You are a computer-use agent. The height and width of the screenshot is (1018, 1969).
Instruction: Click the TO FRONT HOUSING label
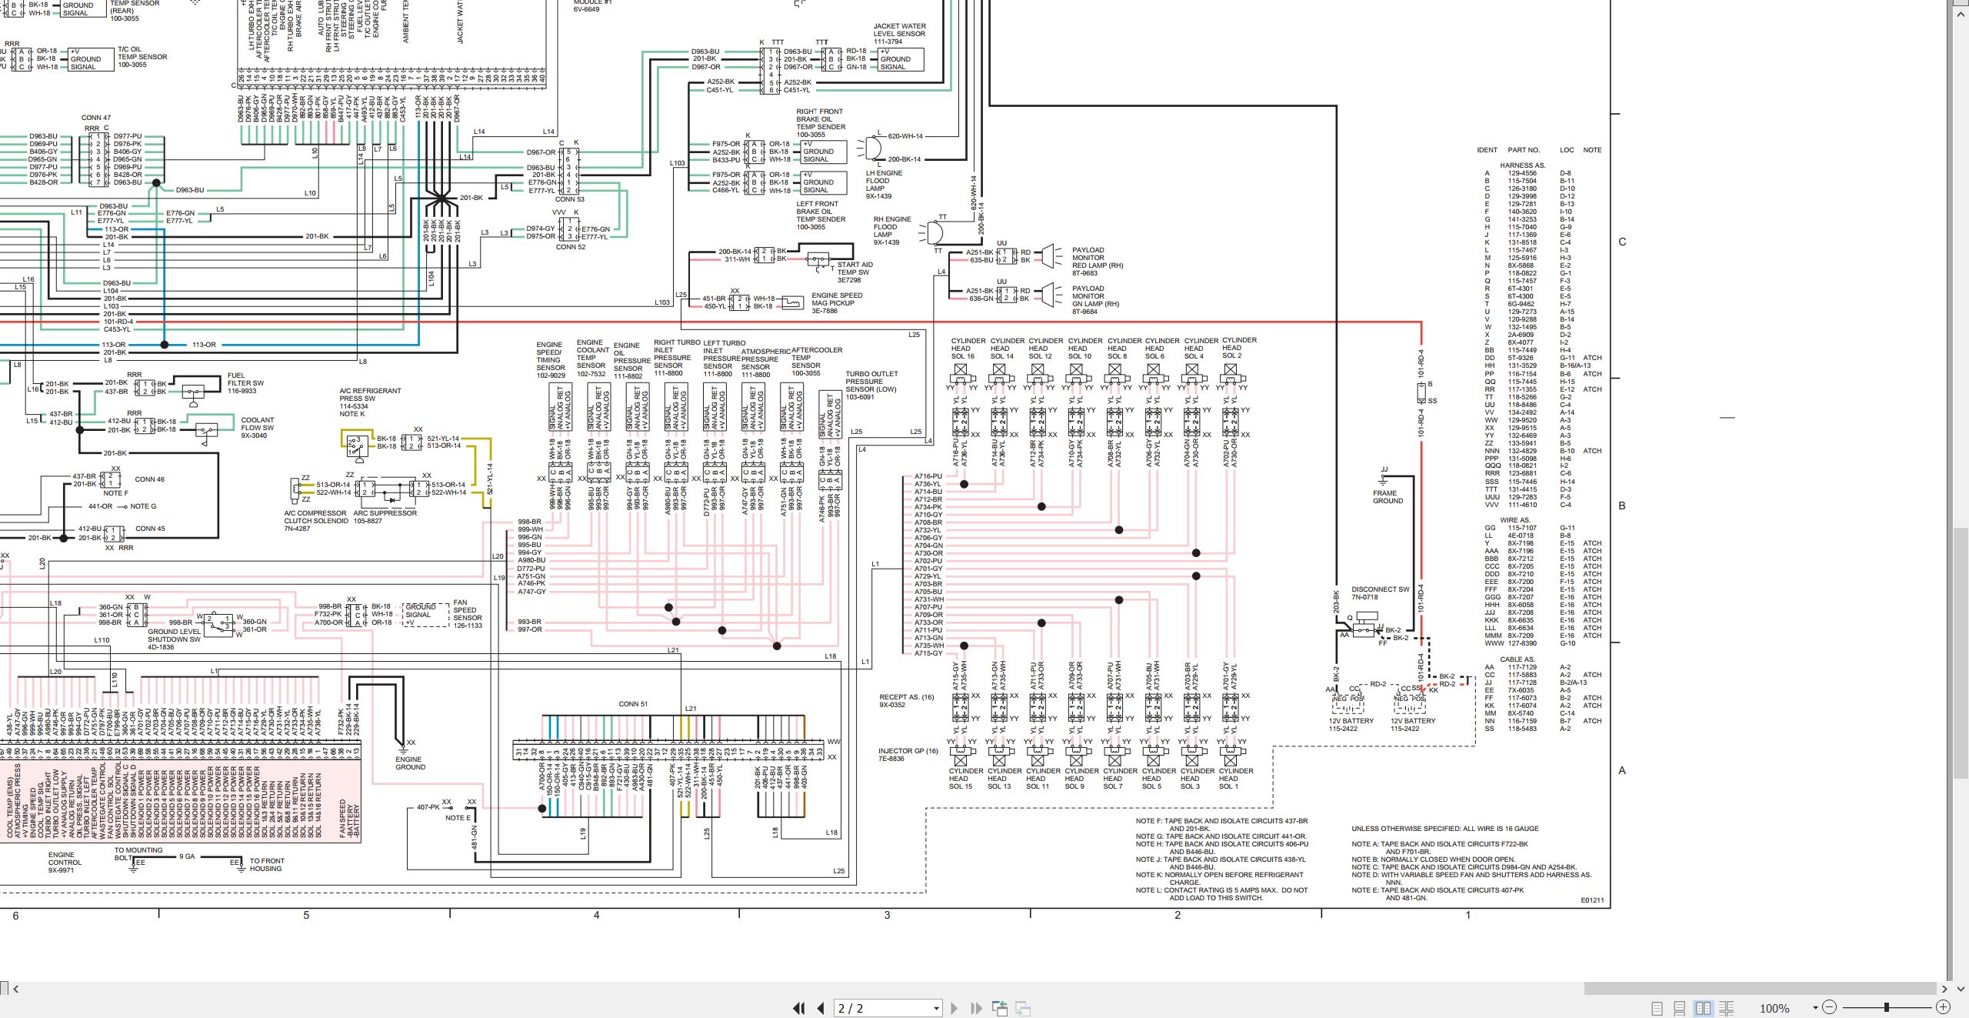click(267, 865)
